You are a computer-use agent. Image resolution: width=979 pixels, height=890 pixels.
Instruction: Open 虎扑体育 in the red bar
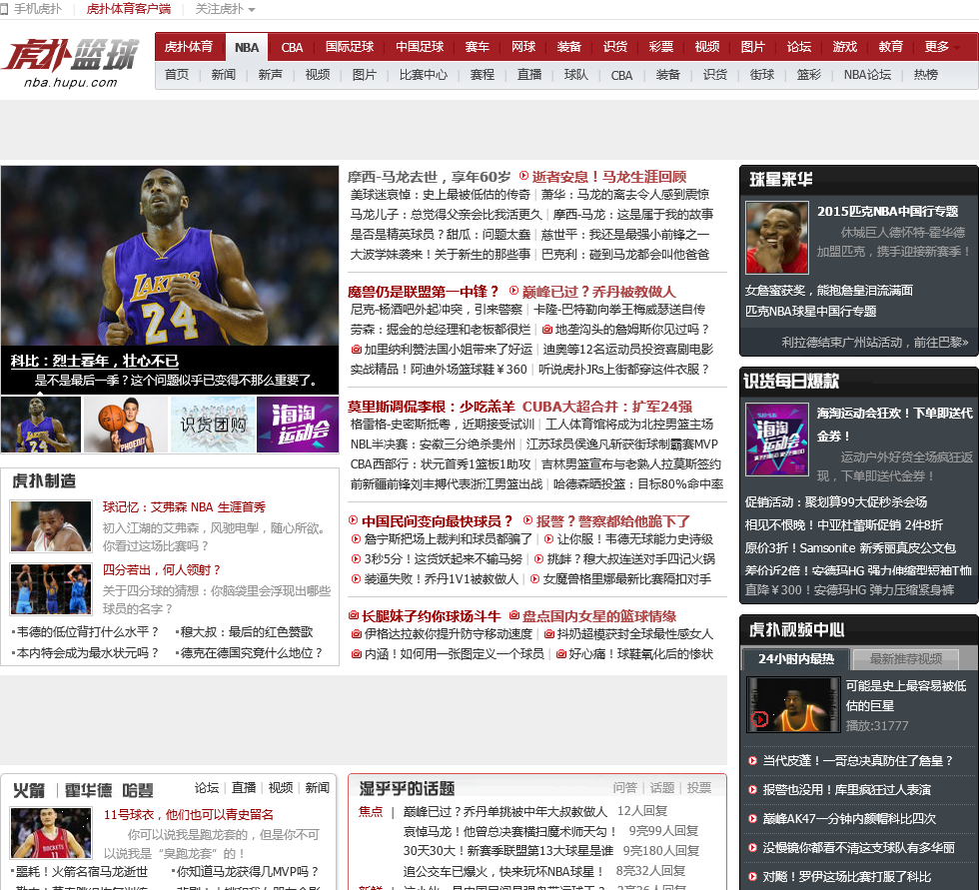[189, 47]
